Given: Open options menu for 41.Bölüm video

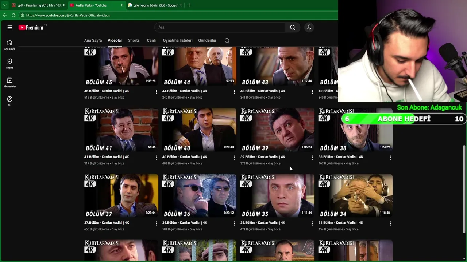Looking at the screenshot, I should point(156,158).
